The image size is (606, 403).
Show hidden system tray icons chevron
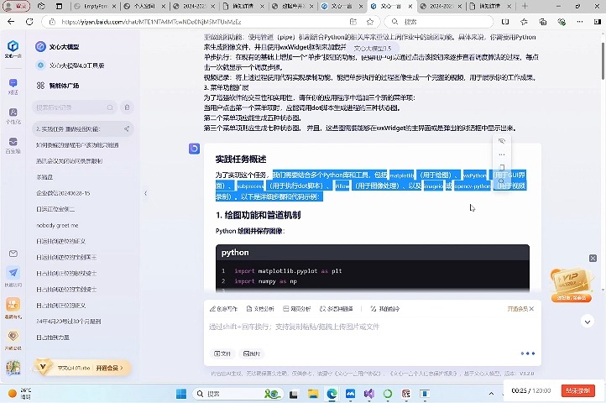pyautogui.click(x=491, y=394)
